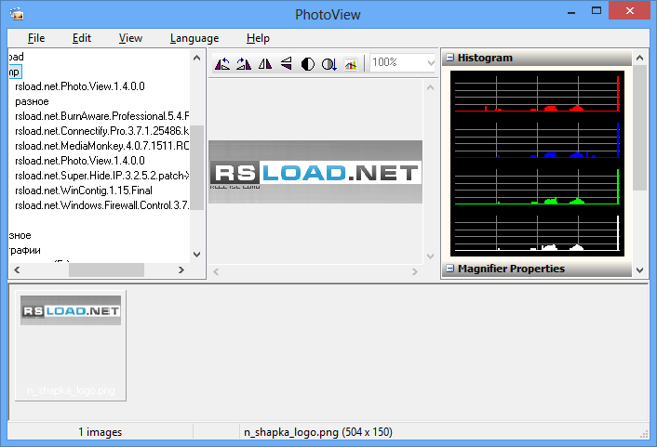Minimize the PhotoView window
Viewport: 657px width, 447px height.
click(x=571, y=11)
